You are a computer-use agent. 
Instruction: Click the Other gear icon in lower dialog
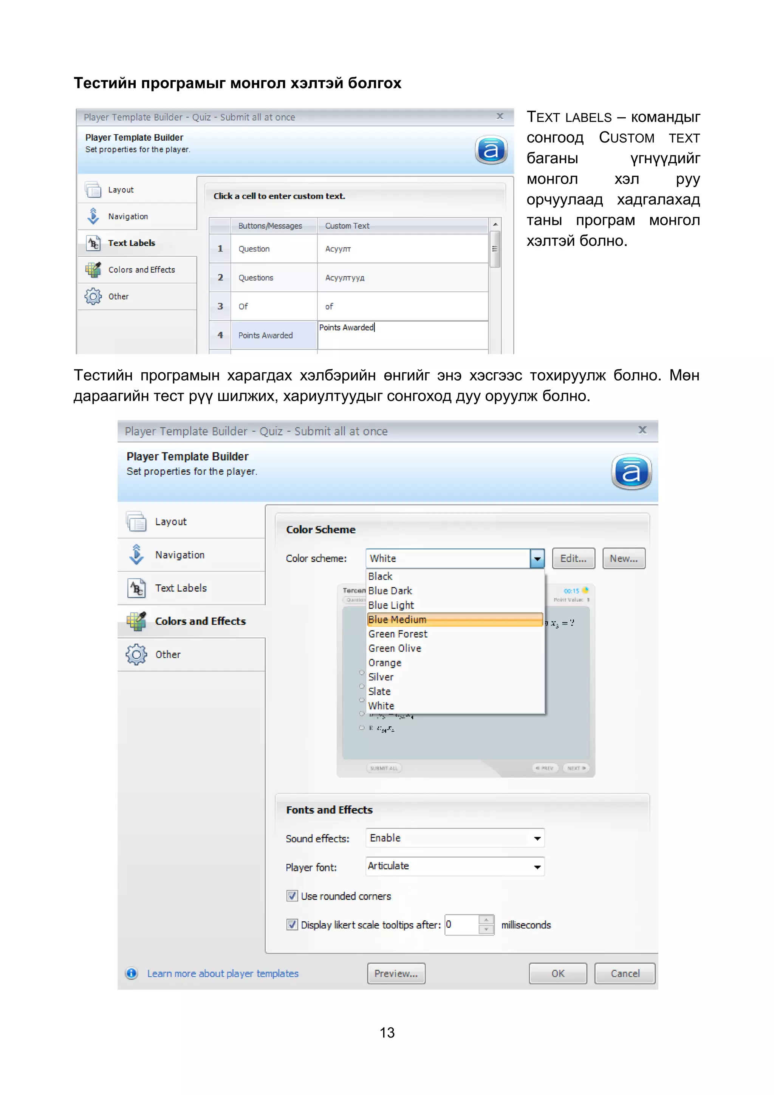point(136,654)
